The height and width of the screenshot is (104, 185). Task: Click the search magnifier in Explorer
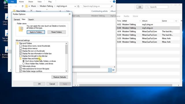click(112, 6)
